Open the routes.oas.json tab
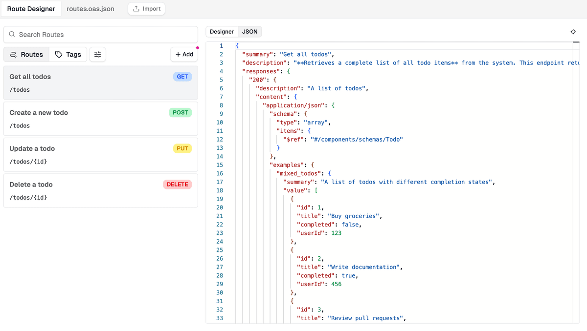Viewport: 587px width, 331px height. (x=90, y=9)
